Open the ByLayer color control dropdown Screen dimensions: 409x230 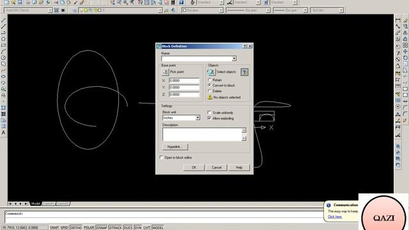pos(221,10)
